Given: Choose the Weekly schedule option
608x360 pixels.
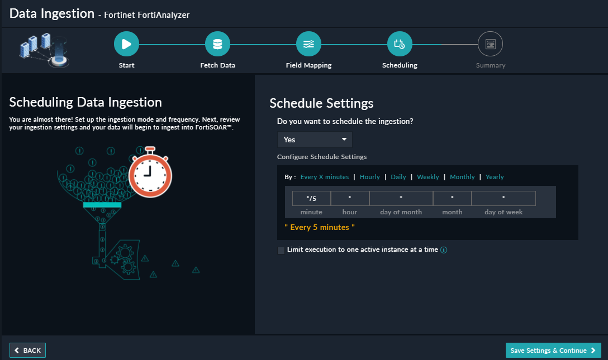Looking at the screenshot, I should 428,177.
